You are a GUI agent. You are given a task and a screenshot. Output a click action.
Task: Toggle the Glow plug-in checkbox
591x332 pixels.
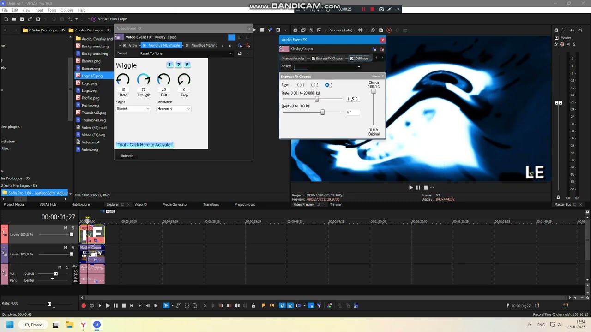(125, 46)
